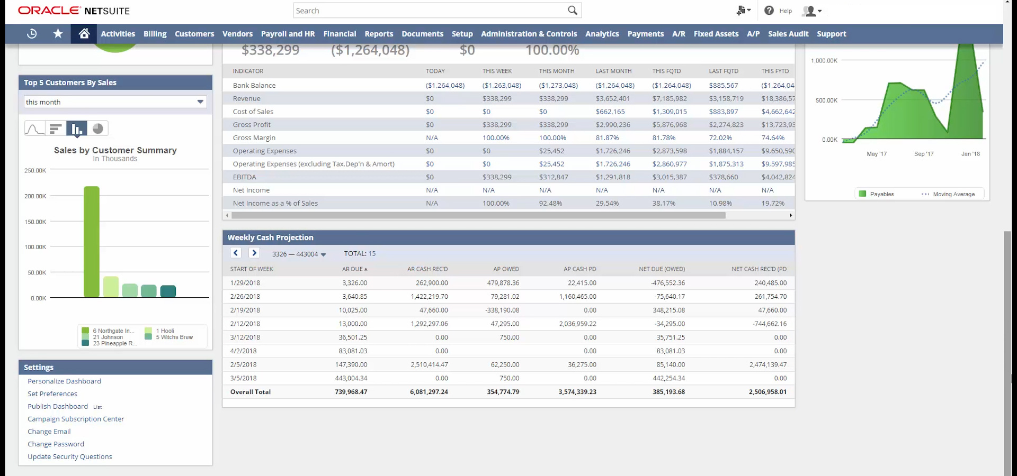The width and height of the screenshot is (1017, 476).
Task: Switch chart to pie view
Action: point(97,129)
